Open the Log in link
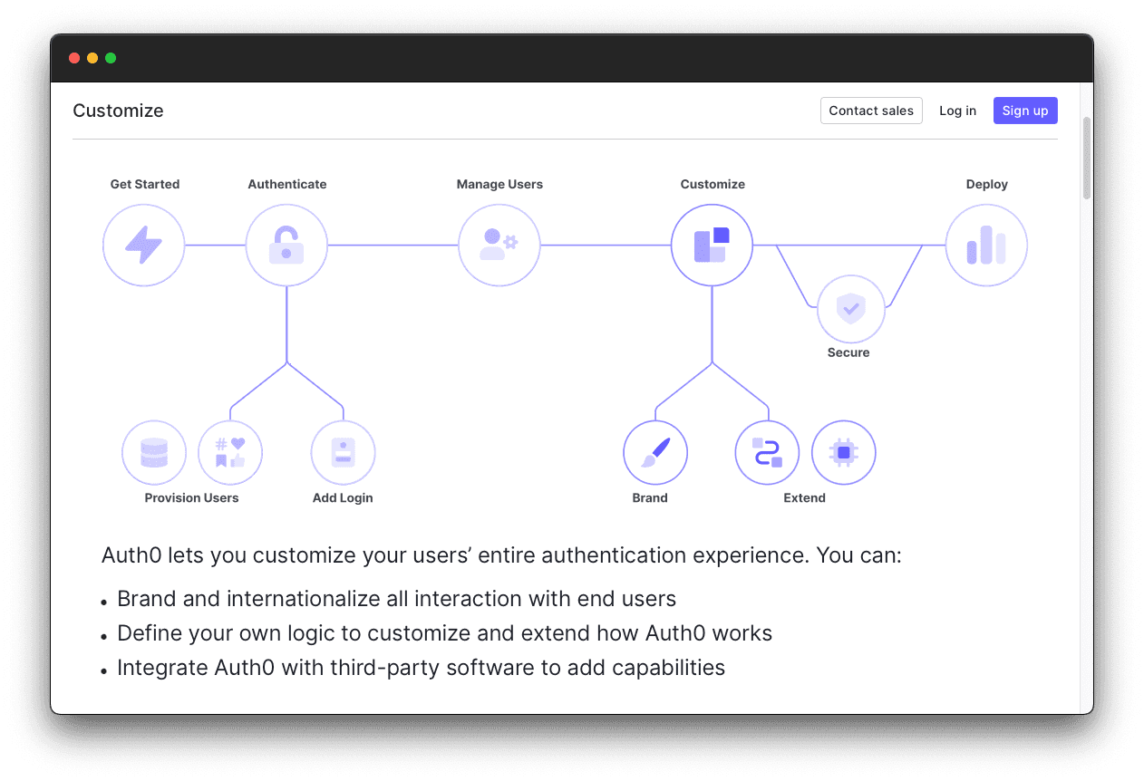1144x781 pixels. [958, 111]
